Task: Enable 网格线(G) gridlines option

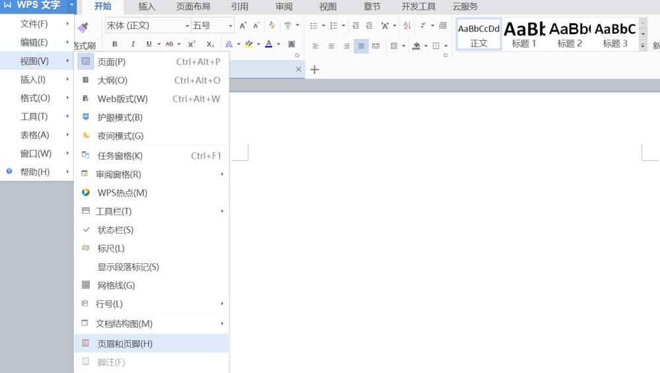Action: pos(116,285)
